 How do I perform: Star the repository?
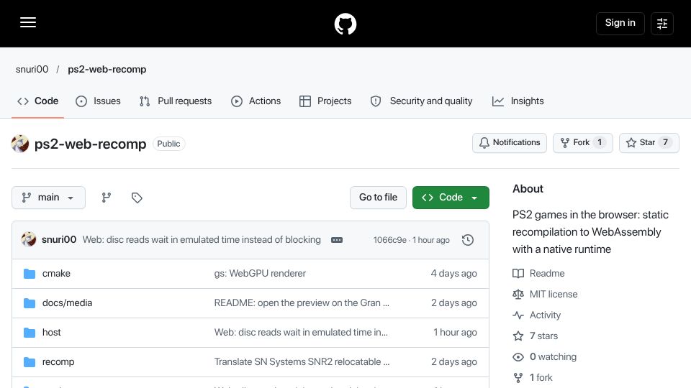point(649,142)
